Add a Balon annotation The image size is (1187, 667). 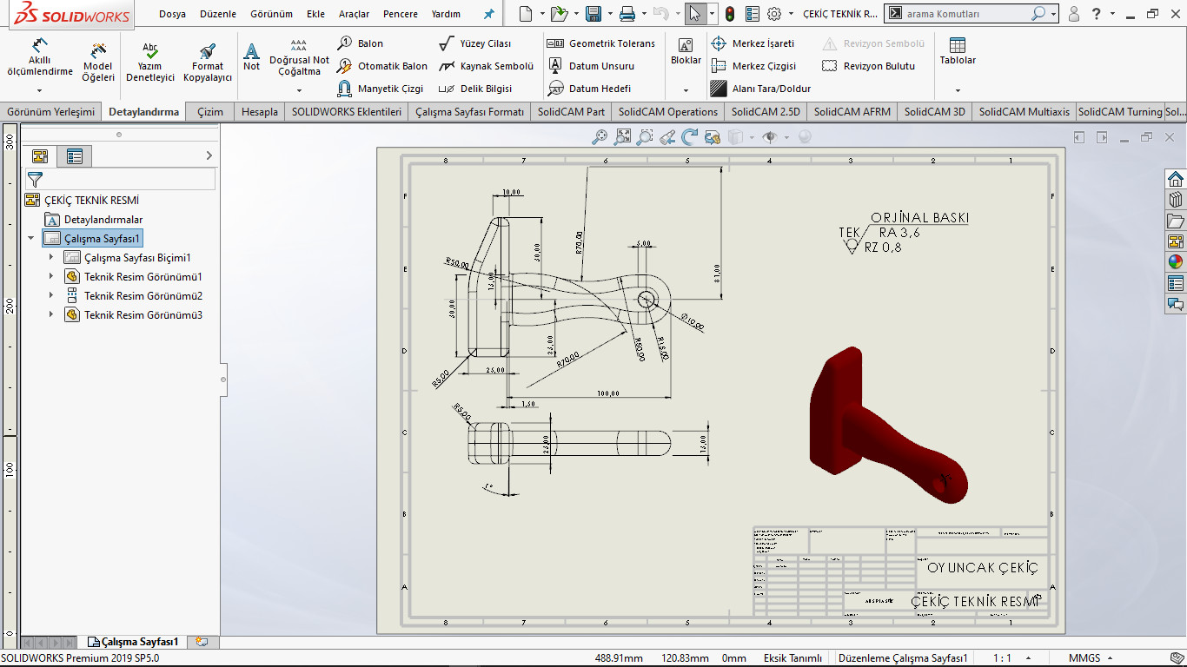[360, 43]
